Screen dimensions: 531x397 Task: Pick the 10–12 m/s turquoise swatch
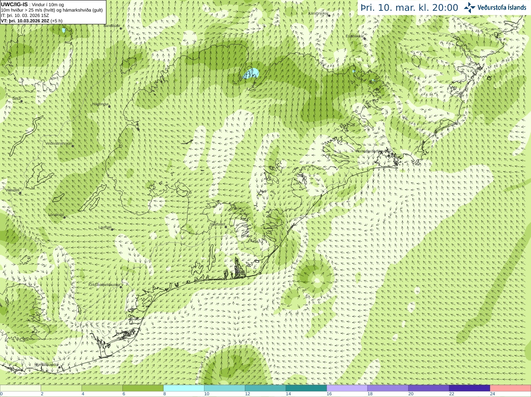(x=224, y=388)
